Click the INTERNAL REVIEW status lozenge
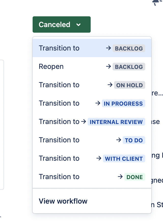The image size is (163, 224). 116,122
